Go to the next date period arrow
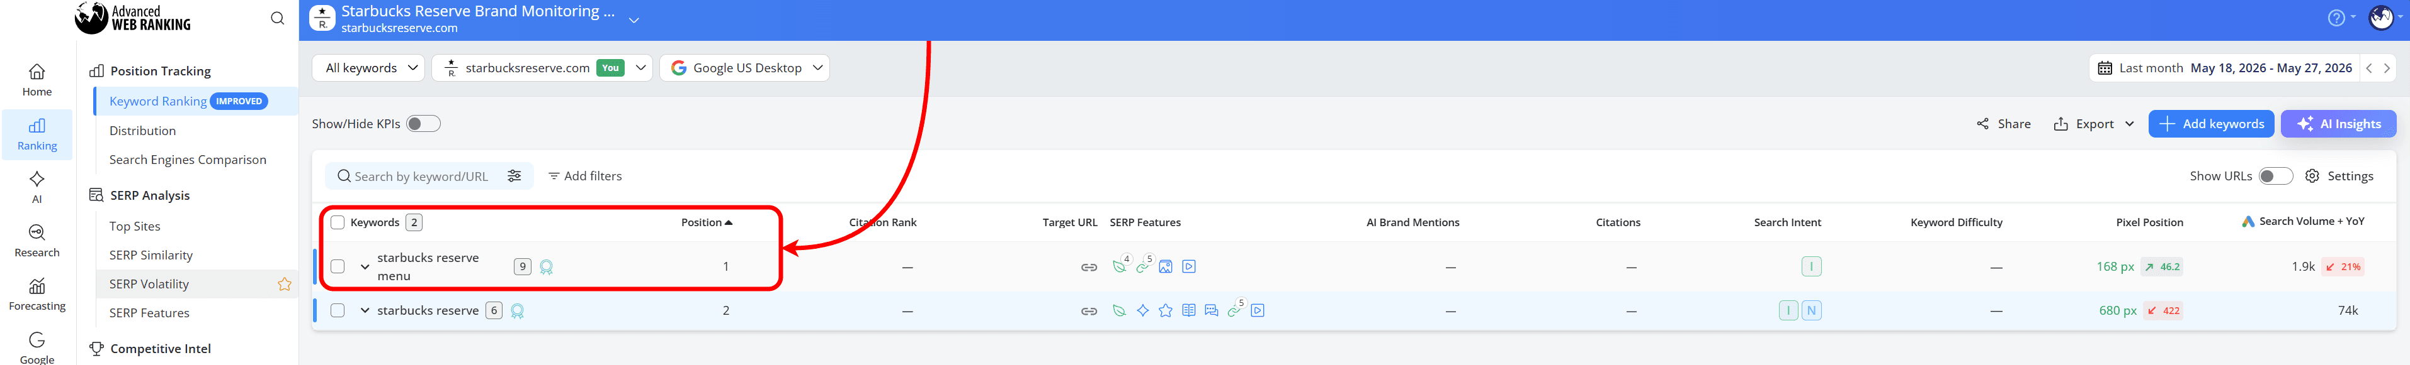Image resolution: width=2410 pixels, height=365 pixels. click(x=2387, y=68)
